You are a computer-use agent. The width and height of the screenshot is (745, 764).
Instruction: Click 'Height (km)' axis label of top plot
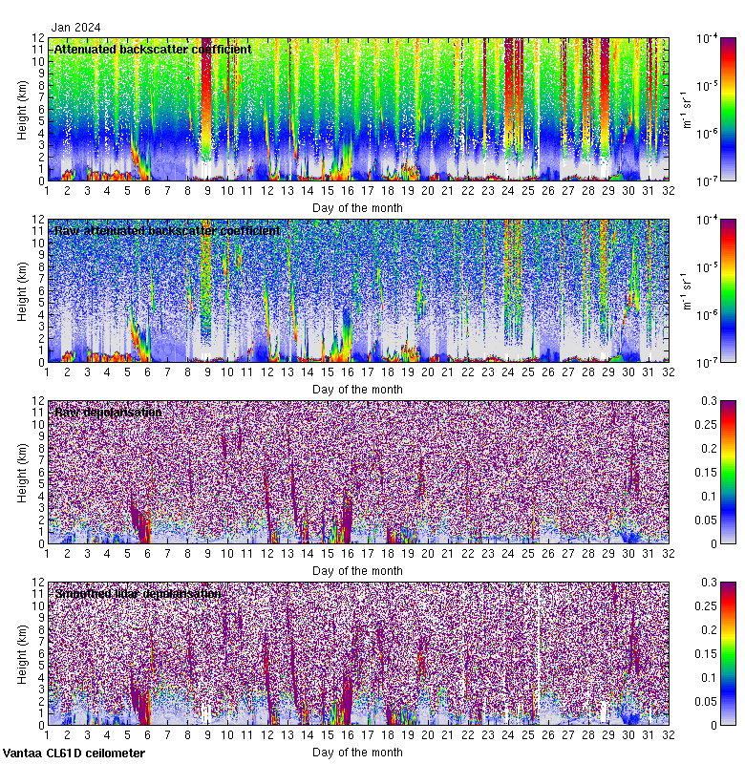click(x=22, y=110)
